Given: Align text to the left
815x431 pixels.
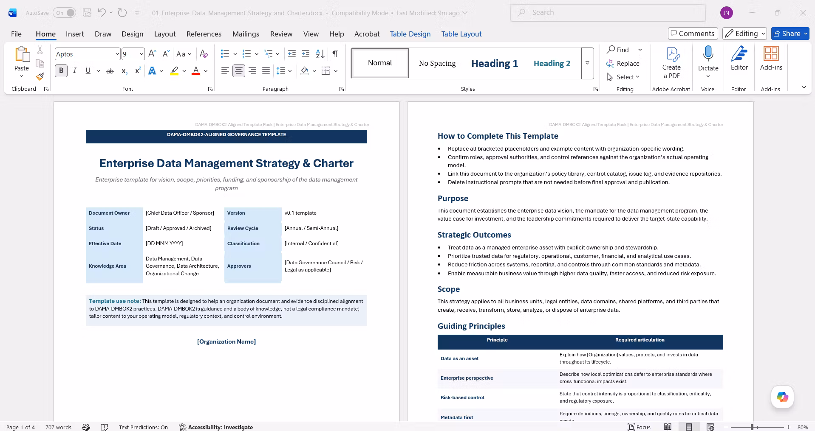Looking at the screenshot, I should pos(225,71).
